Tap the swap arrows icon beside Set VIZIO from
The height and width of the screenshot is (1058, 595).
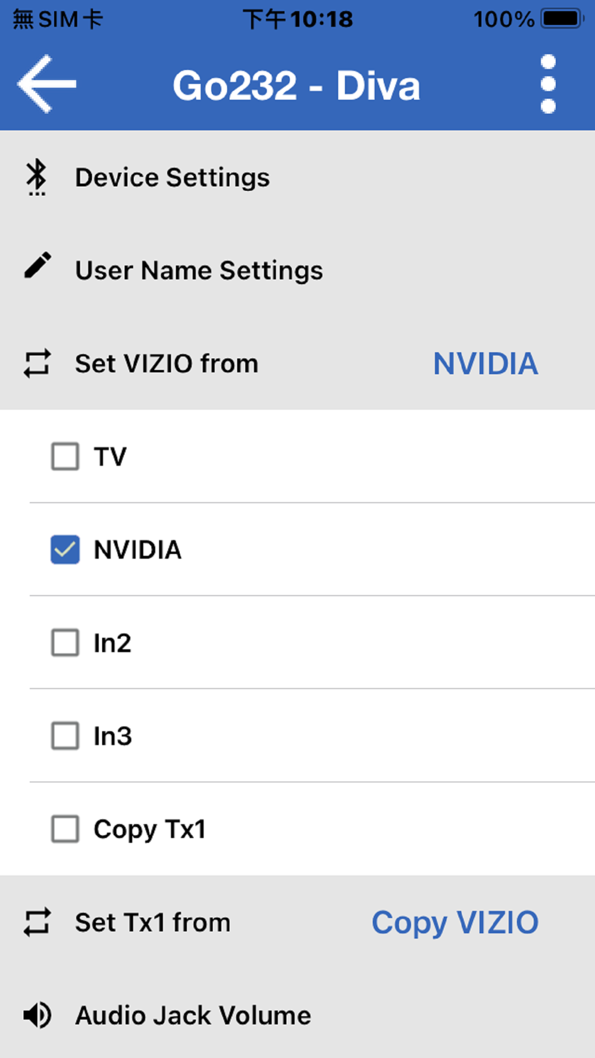point(37,364)
